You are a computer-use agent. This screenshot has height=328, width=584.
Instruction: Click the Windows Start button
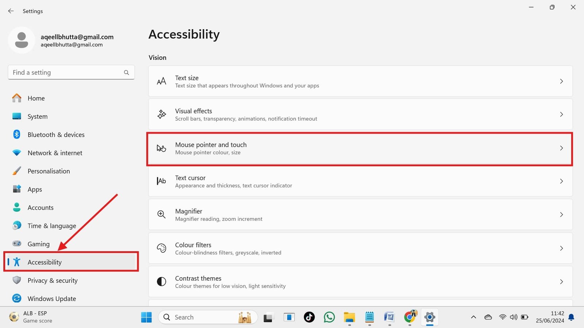coord(146,317)
